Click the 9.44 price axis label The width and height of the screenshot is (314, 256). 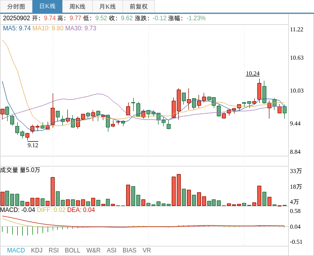pyautogui.click(x=295, y=123)
